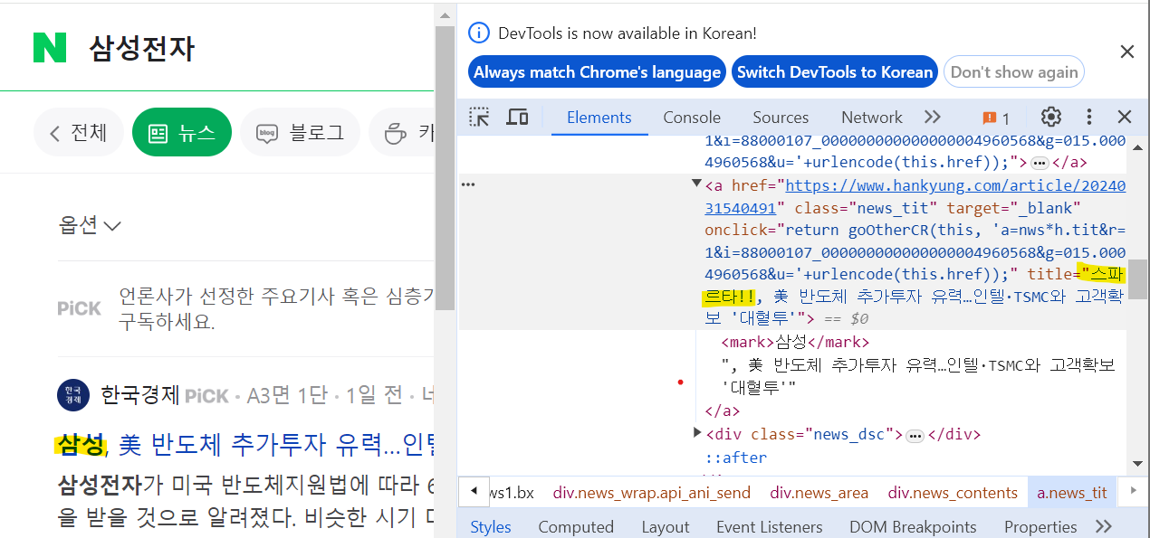The width and height of the screenshot is (1150, 538).
Task: Open the 옵션 options dropdown
Action: pos(89,225)
